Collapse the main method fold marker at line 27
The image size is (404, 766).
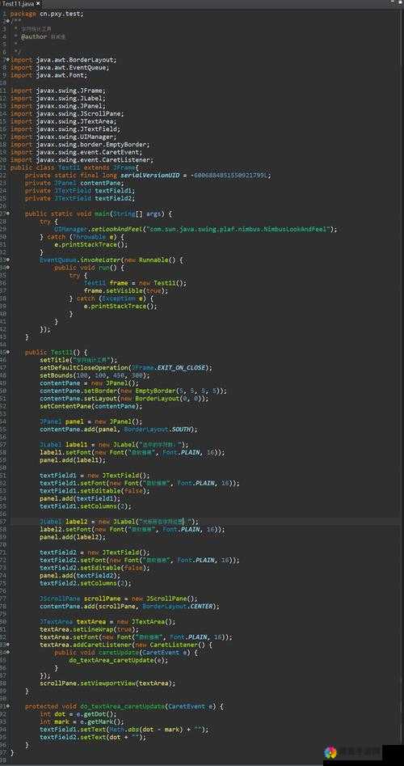coord(8,214)
